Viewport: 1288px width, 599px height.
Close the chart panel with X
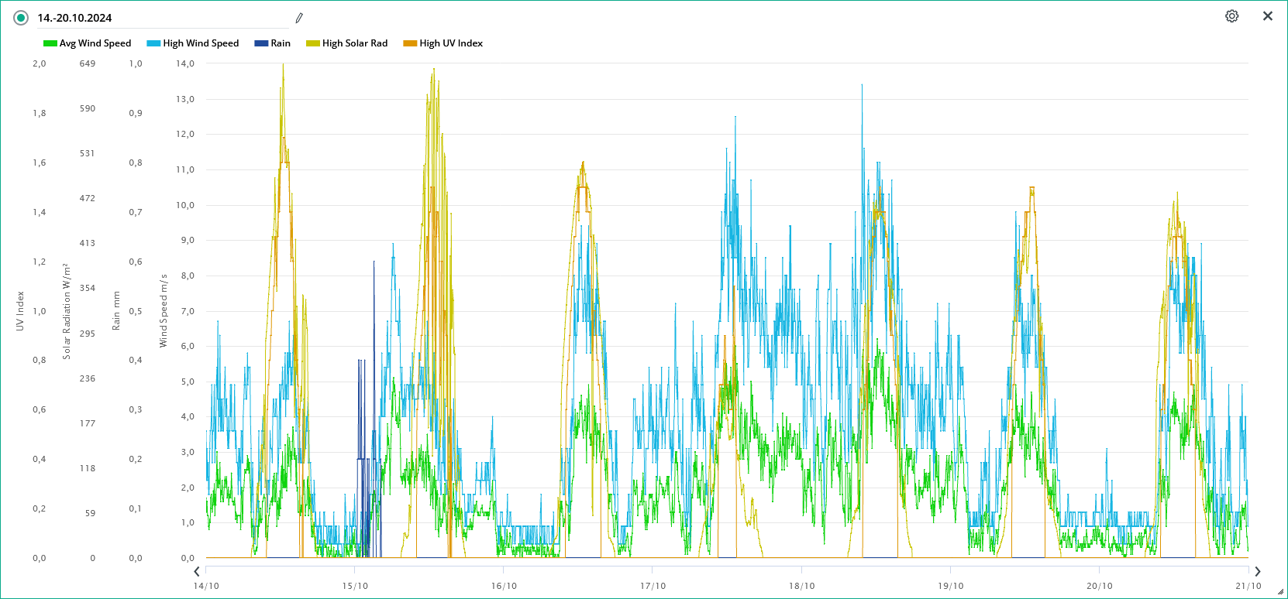(x=1268, y=16)
